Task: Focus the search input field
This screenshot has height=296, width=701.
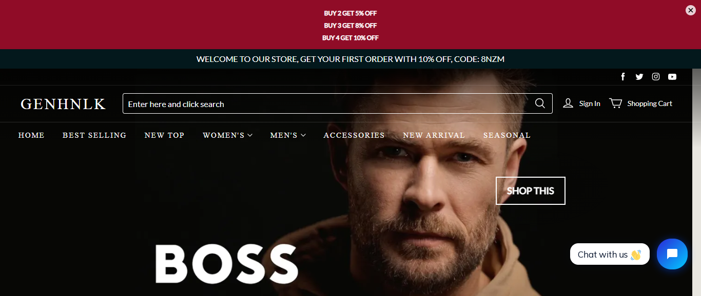Action: click(328, 103)
